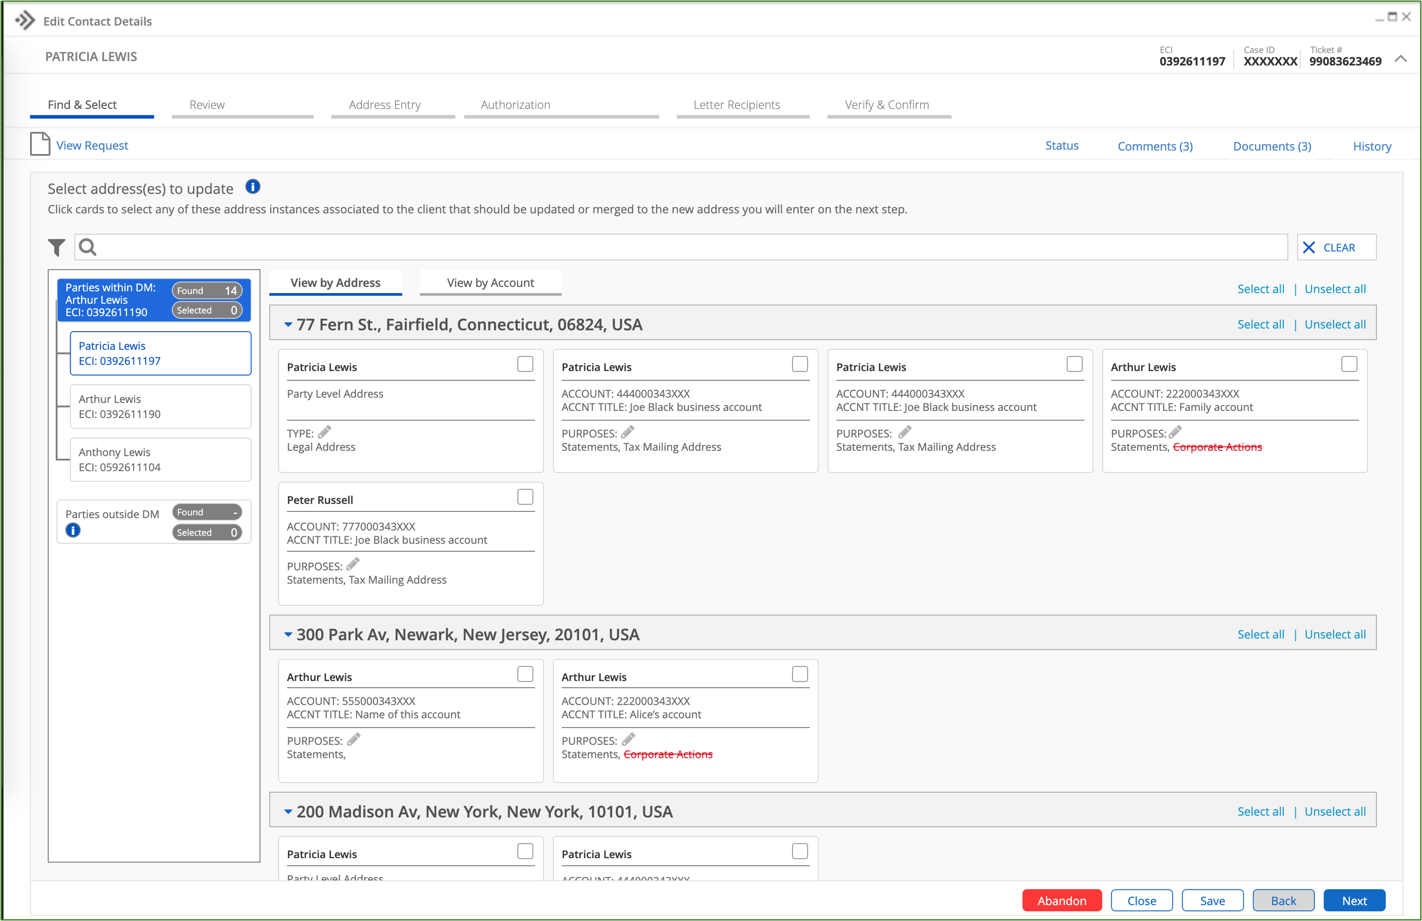Click the info icon under Parties outside DM
The width and height of the screenshot is (1422, 921).
pyautogui.click(x=73, y=530)
